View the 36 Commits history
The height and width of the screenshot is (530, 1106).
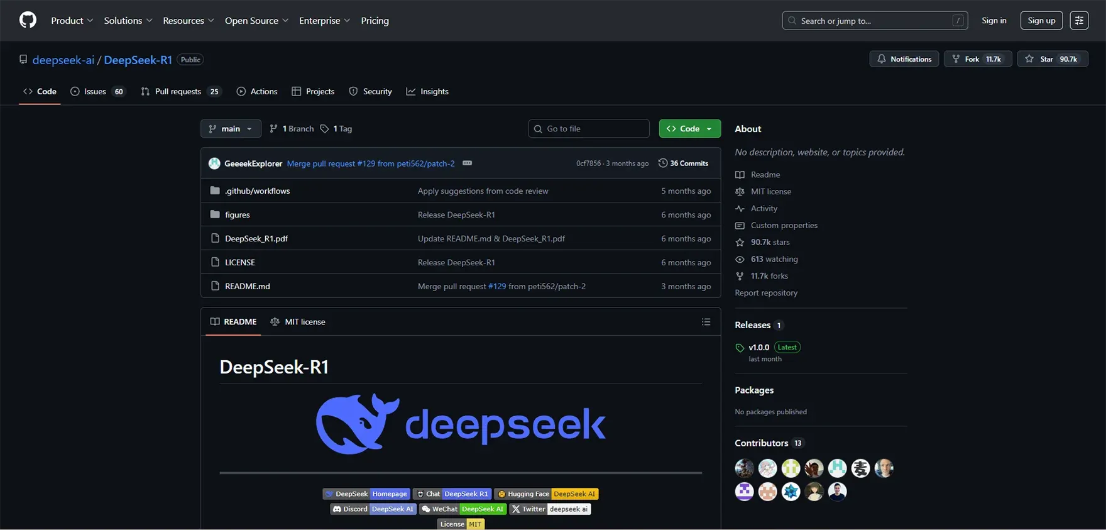click(x=683, y=163)
